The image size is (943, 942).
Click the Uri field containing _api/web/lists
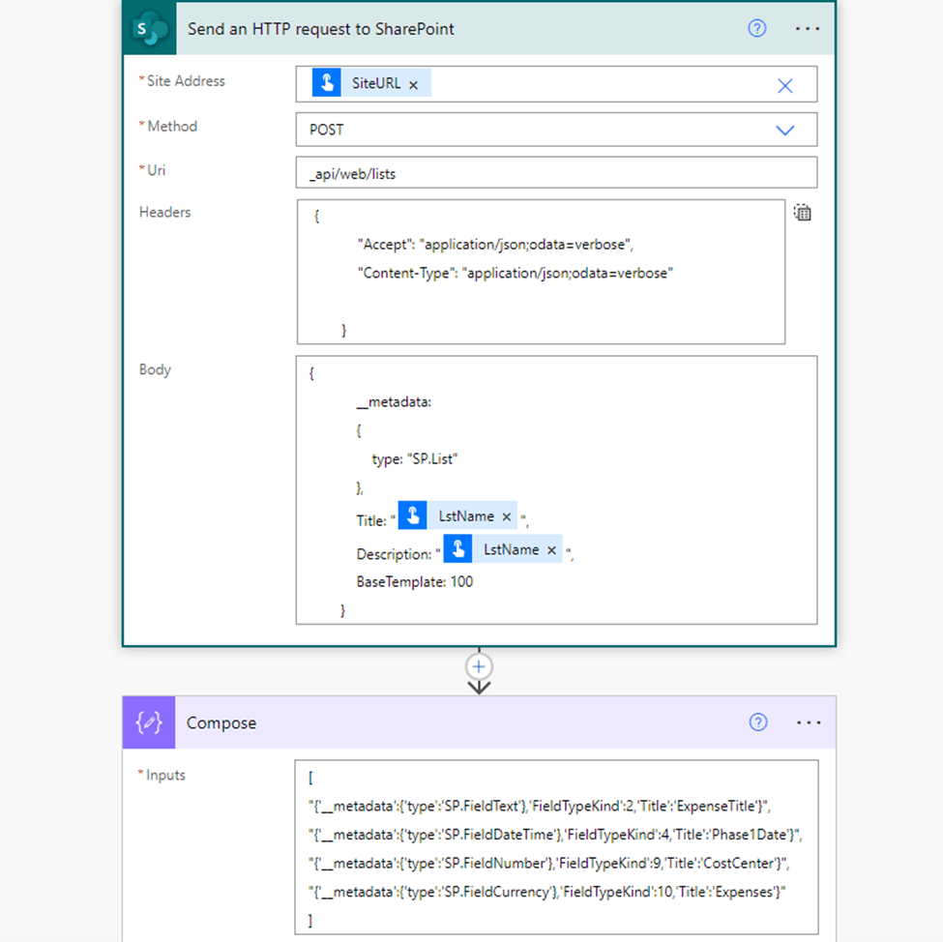pos(556,173)
